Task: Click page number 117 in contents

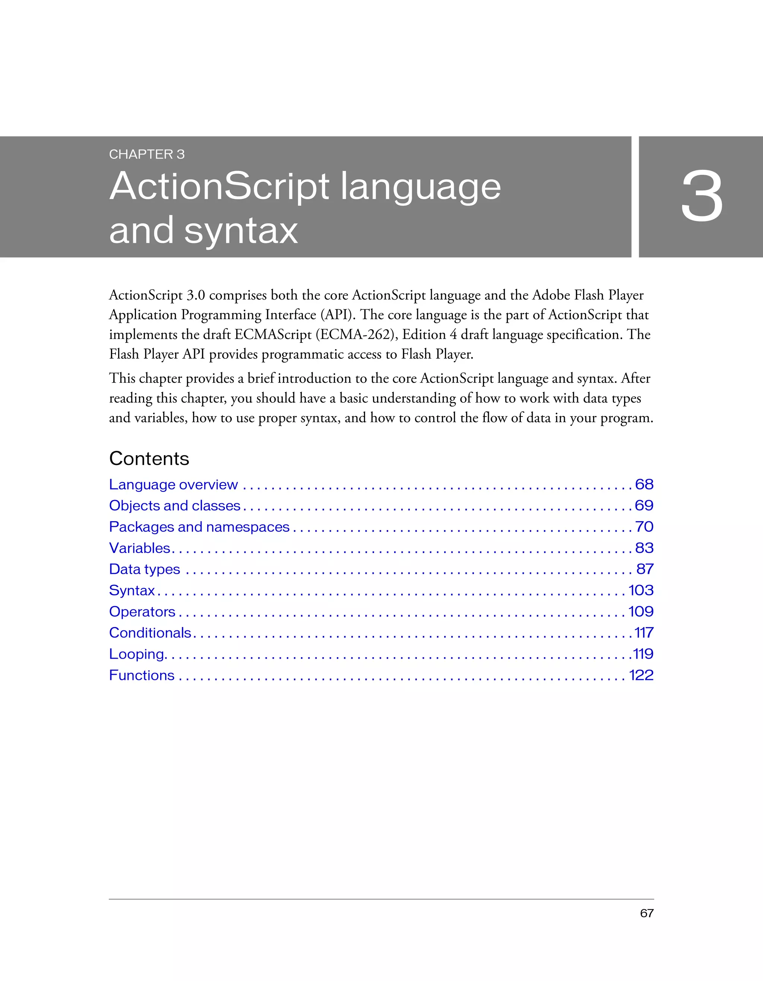Action: pyautogui.click(x=644, y=632)
